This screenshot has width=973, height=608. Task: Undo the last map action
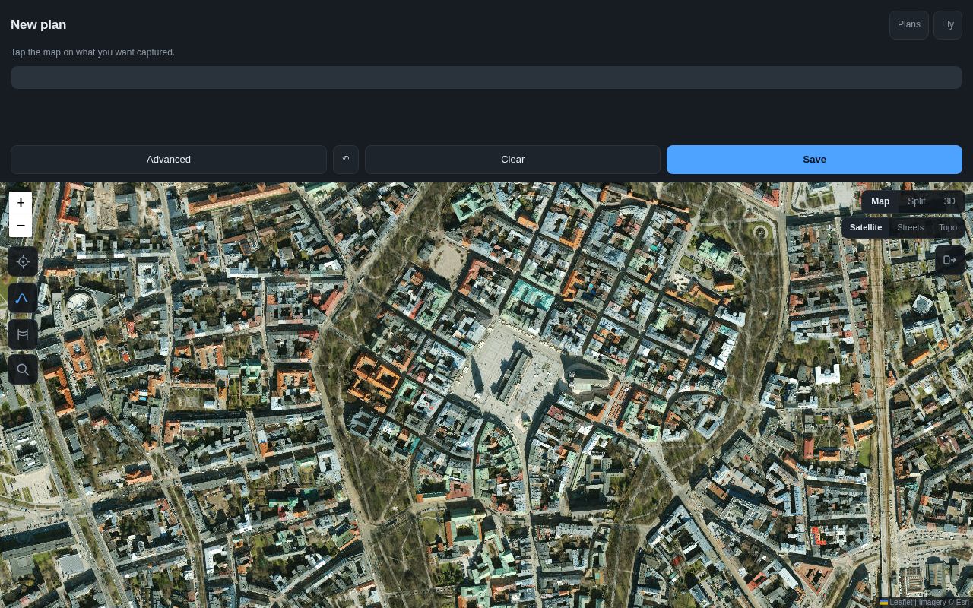(x=346, y=160)
